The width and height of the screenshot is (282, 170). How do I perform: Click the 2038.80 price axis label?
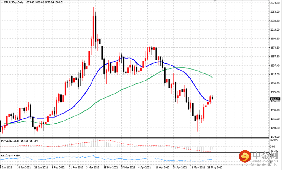pyautogui.click(x=275, y=21)
